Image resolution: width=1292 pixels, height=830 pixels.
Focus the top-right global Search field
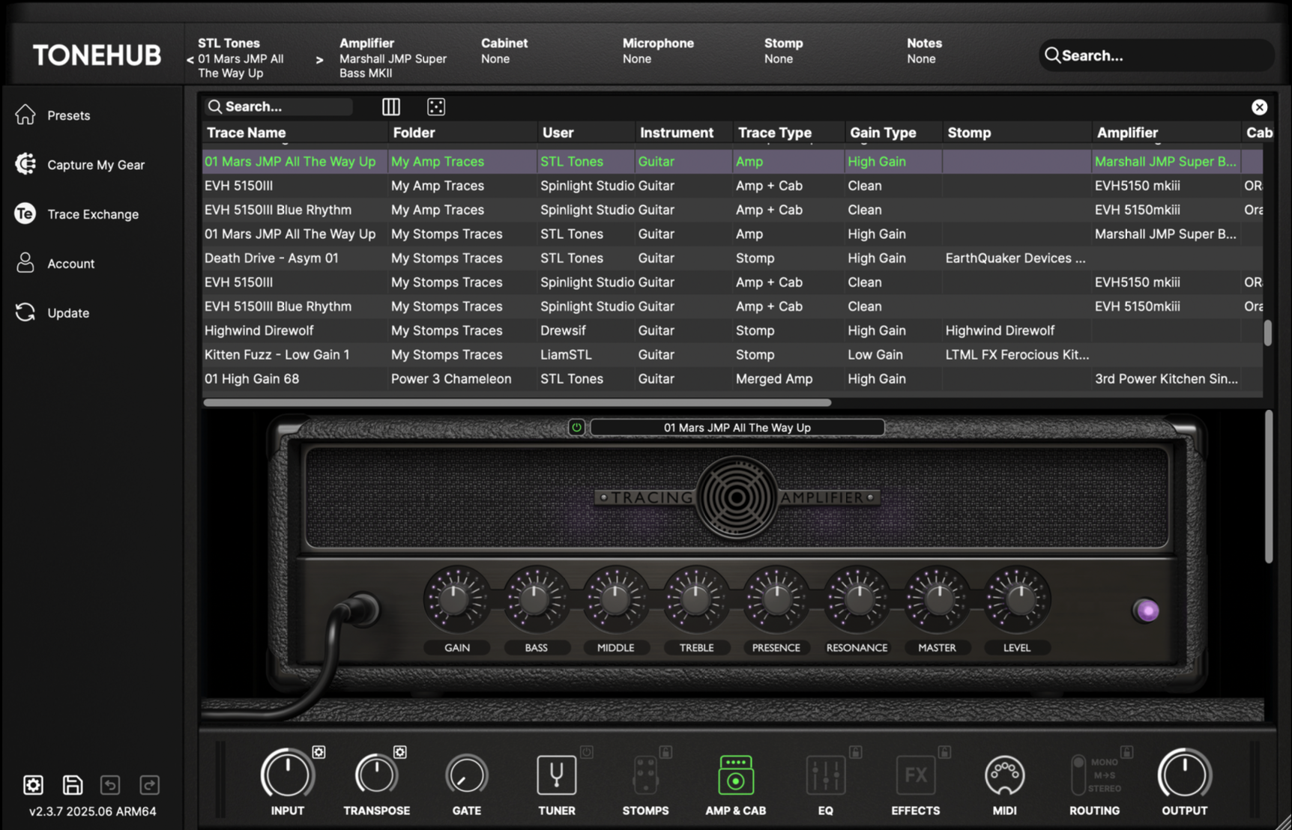pos(1156,55)
